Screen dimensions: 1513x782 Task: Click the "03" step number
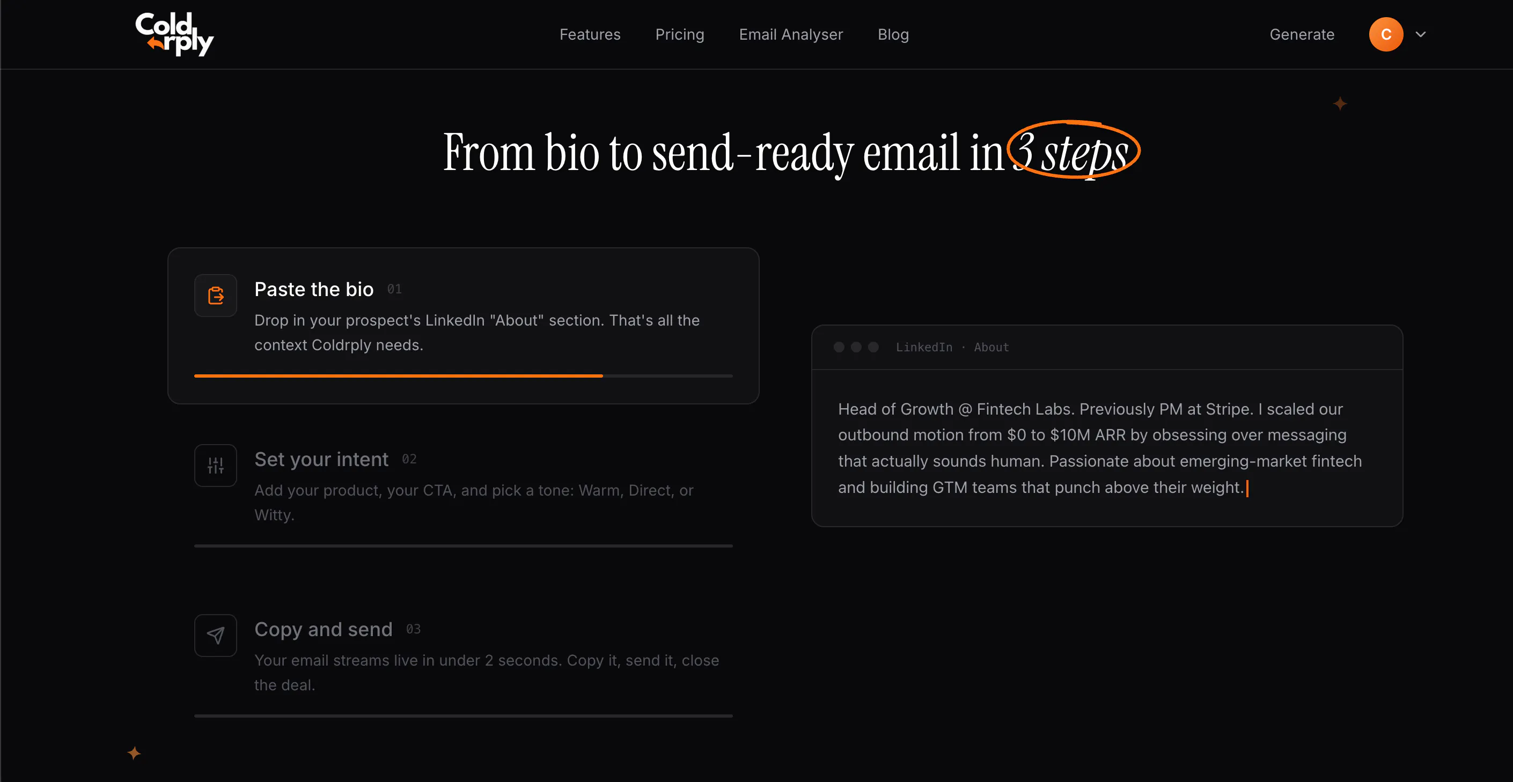point(414,629)
